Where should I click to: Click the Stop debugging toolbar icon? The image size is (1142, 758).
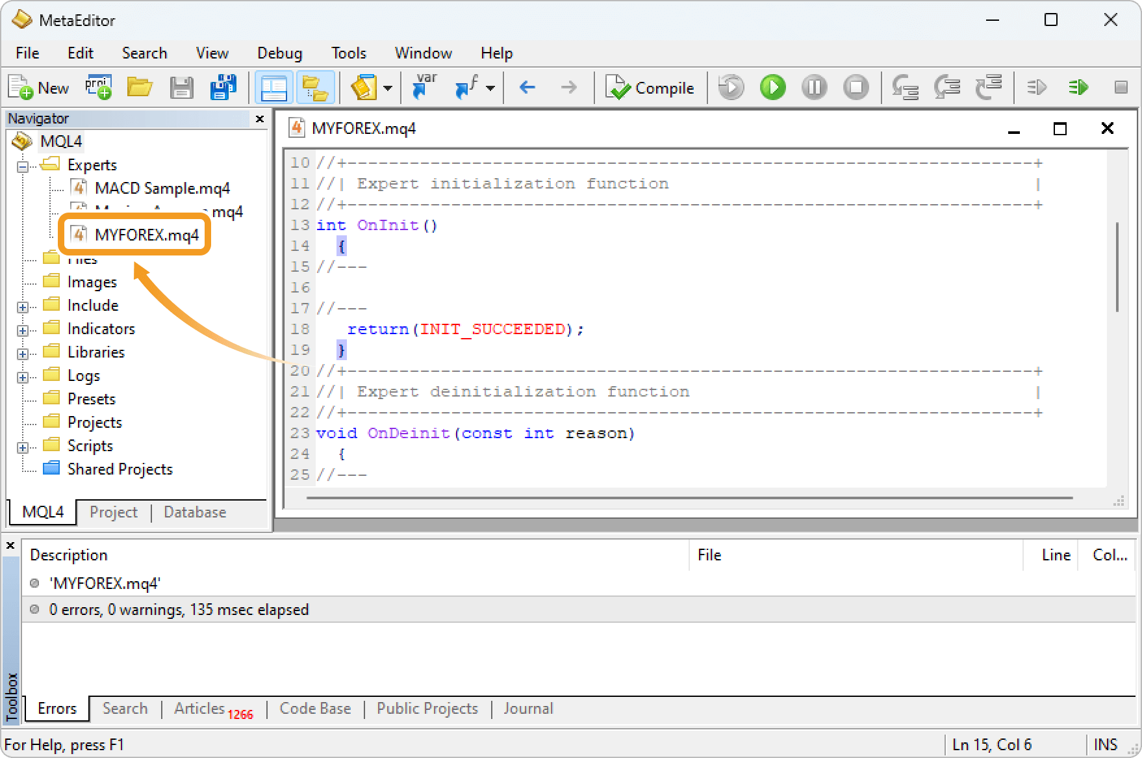click(856, 87)
